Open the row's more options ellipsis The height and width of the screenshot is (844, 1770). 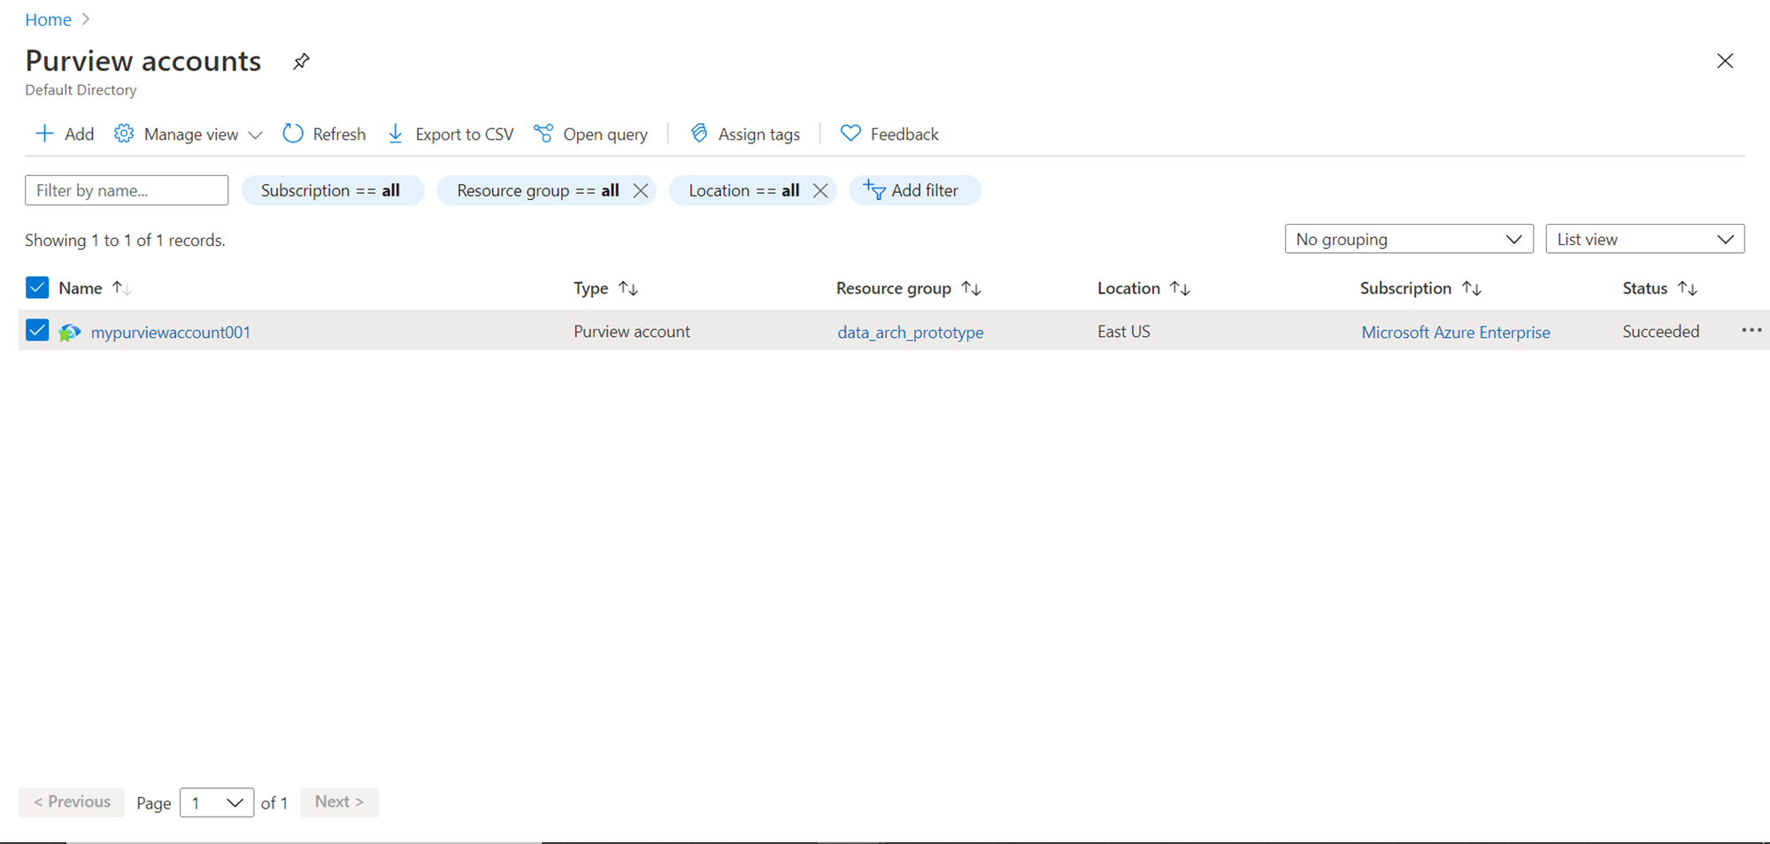(x=1751, y=330)
